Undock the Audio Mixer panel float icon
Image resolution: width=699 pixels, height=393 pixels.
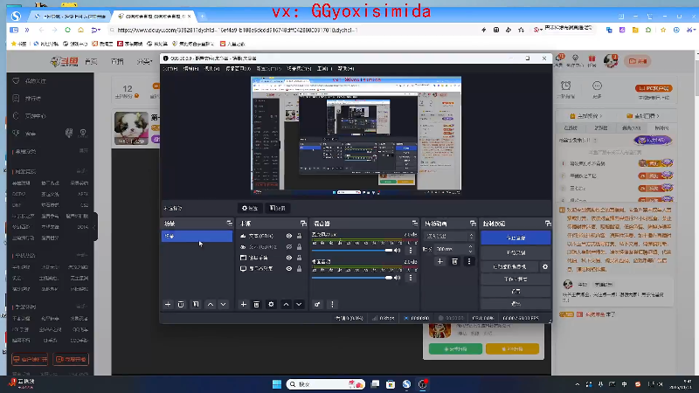click(x=414, y=224)
